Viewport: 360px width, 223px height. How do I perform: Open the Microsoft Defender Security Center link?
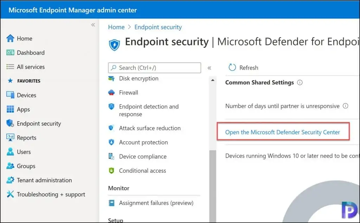[x=283, y=132]
